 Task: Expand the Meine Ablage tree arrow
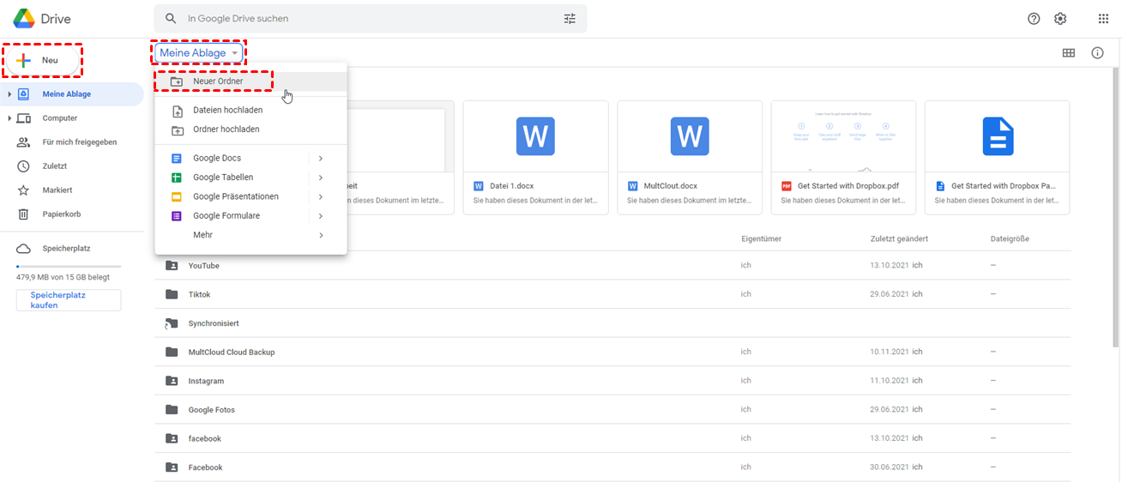pos(9,94)
